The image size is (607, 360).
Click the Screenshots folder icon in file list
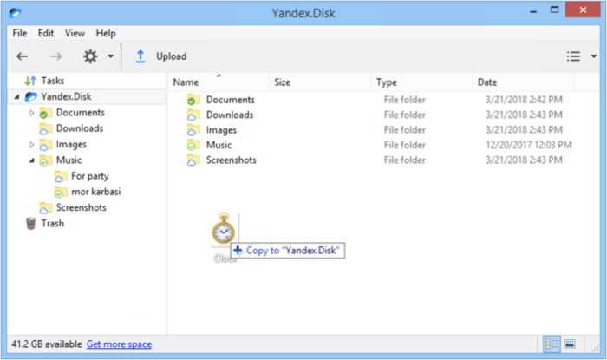point(193,160)
